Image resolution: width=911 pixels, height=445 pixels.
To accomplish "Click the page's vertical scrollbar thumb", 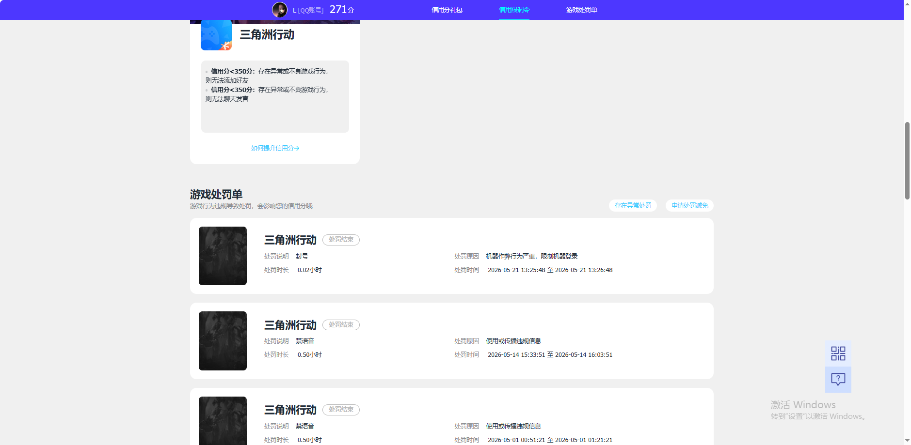I will pos(907,161).
